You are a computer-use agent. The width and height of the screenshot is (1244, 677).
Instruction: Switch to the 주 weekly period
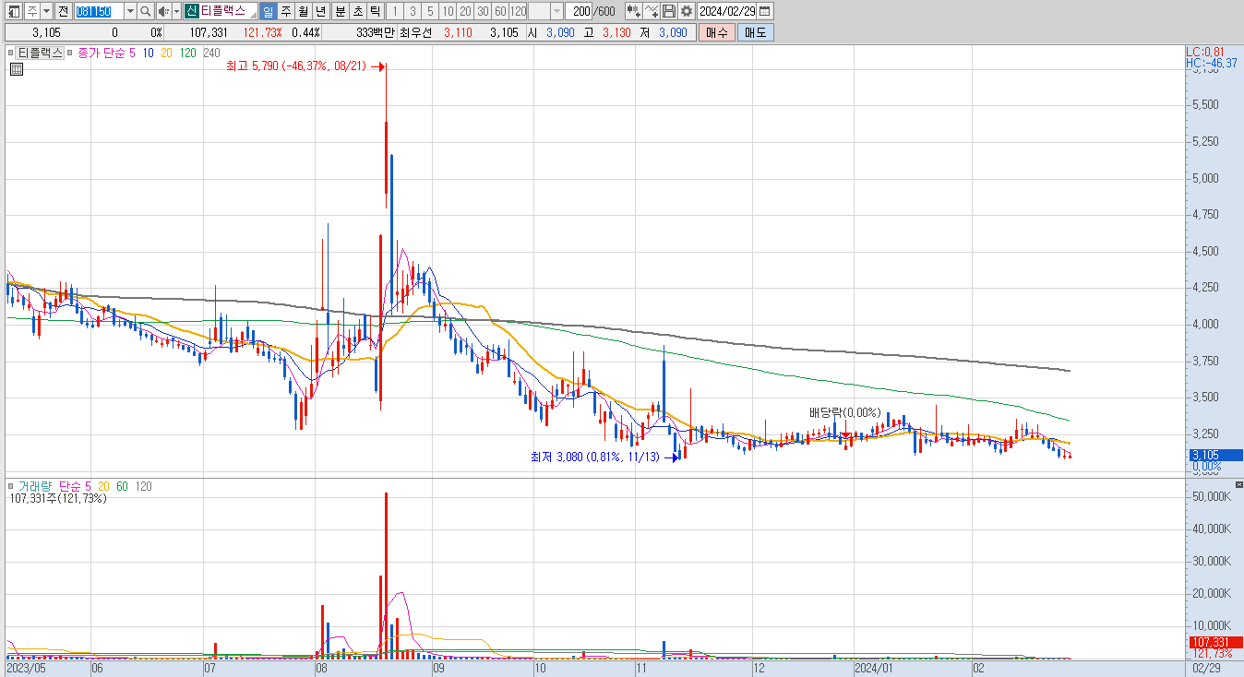[x=285, y=11]
